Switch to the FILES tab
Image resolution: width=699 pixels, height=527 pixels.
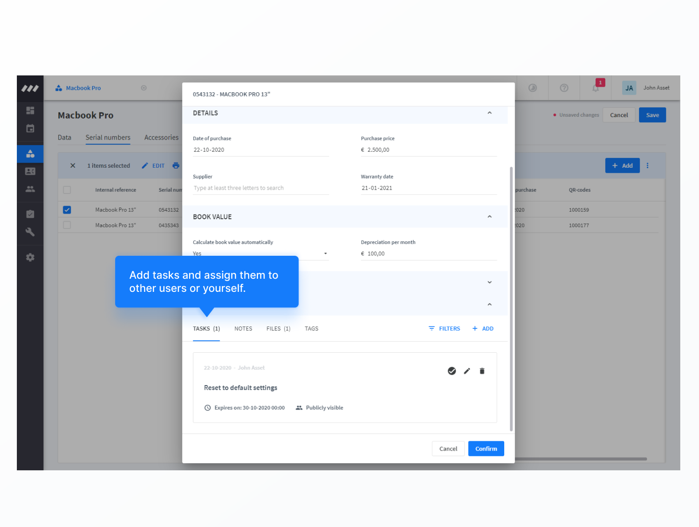click(279, 329)
